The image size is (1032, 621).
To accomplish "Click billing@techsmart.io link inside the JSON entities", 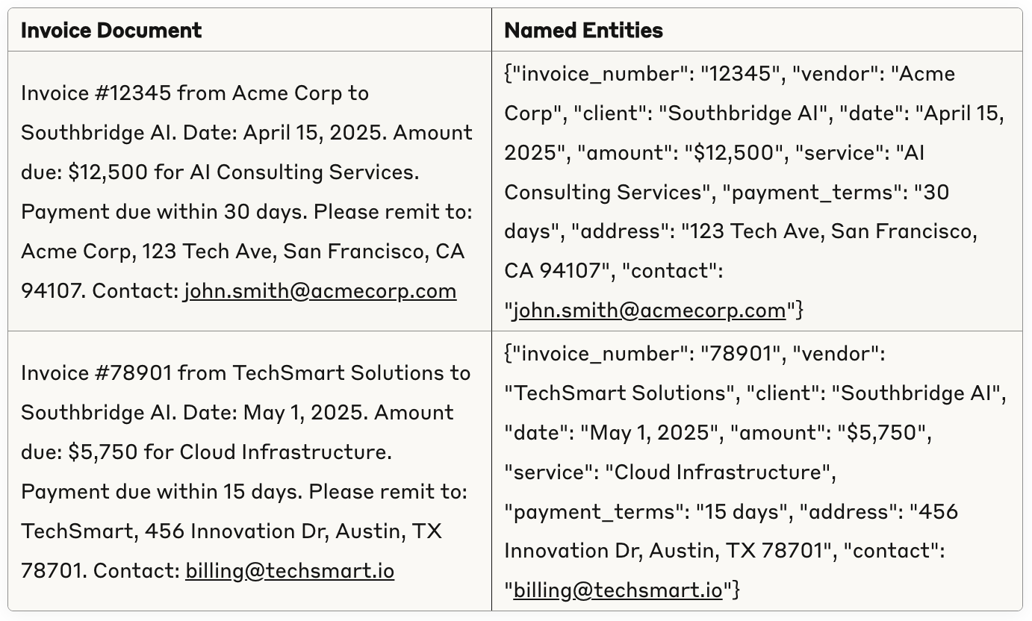I will (618, 590).
